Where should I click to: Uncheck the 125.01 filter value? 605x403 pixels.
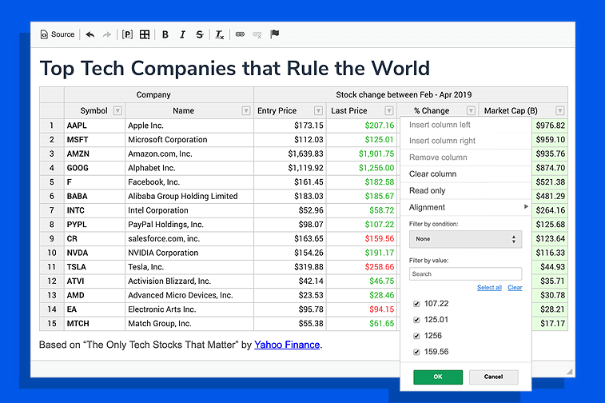(416, 320)
